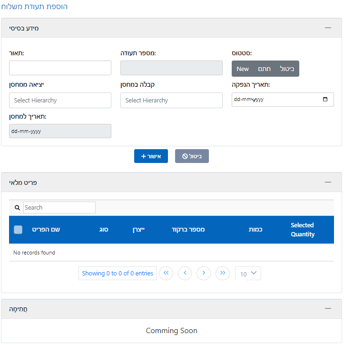Set status to חתם

pos(265,69)
